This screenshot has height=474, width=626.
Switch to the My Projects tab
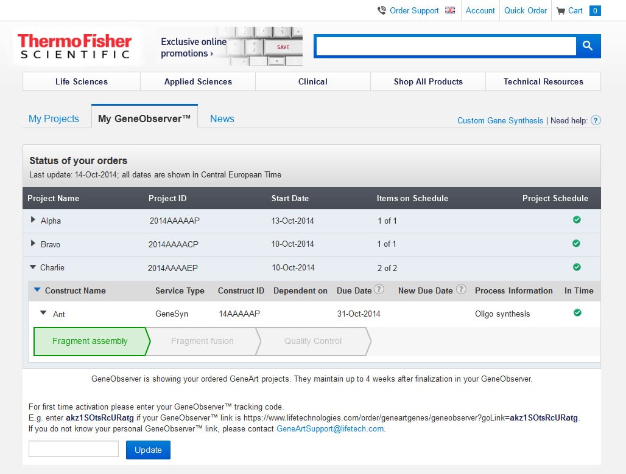coord(55,118)
